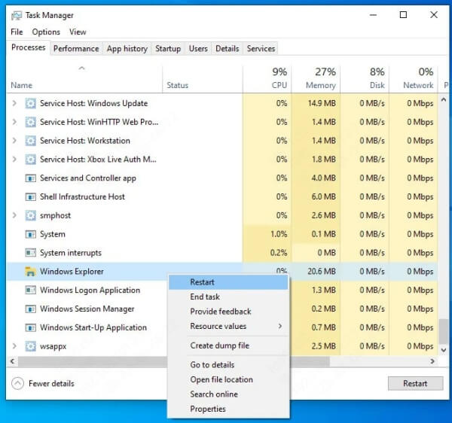This screenshot has width=452, height=423.
Task: Expand Service Host: WinHTTP Web Pro... group
Action: click(x=14, y=122)
